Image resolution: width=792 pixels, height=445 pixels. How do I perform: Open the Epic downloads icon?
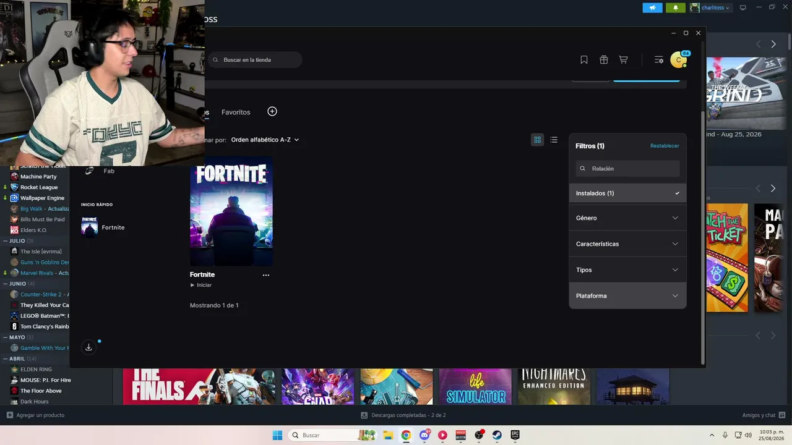pos(88,347)
